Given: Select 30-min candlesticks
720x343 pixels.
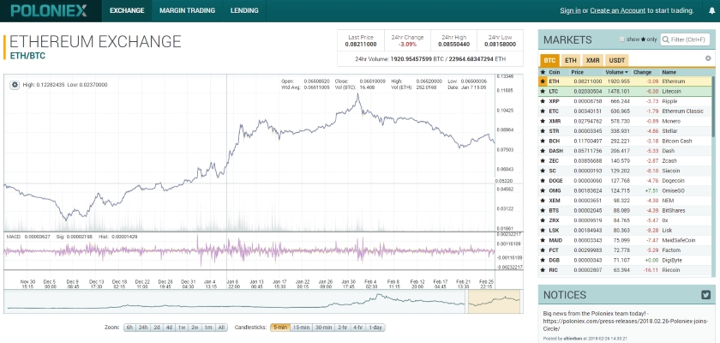Looking at the screenshot, I should point(323,328).
